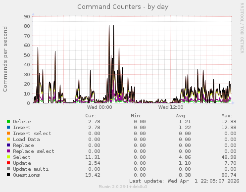This screenshot has width=246, height=192.
Task: Click the 'Commands per second' axis title
Action: pyautogui.click(x=5, y=59)
